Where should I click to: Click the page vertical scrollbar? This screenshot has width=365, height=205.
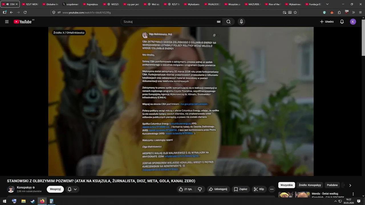pos(363,37)
